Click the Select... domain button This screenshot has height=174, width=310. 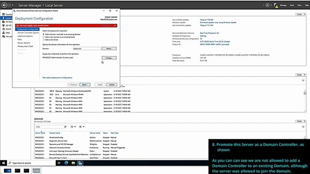(x=109, y=48)
